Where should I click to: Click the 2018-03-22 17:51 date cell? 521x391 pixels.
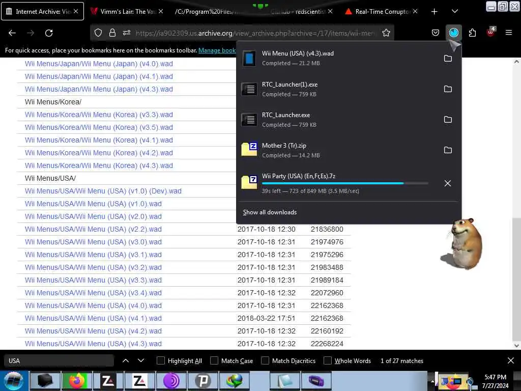click(x=267, y=318)
